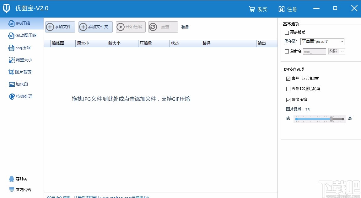Select the png压缩 sidebar tool
The image size is (361, 198).
tap(20, 48)
